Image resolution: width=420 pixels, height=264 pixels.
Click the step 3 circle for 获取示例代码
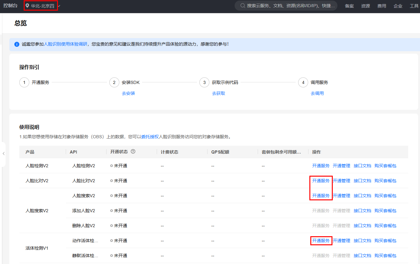(x=204, y=82)
